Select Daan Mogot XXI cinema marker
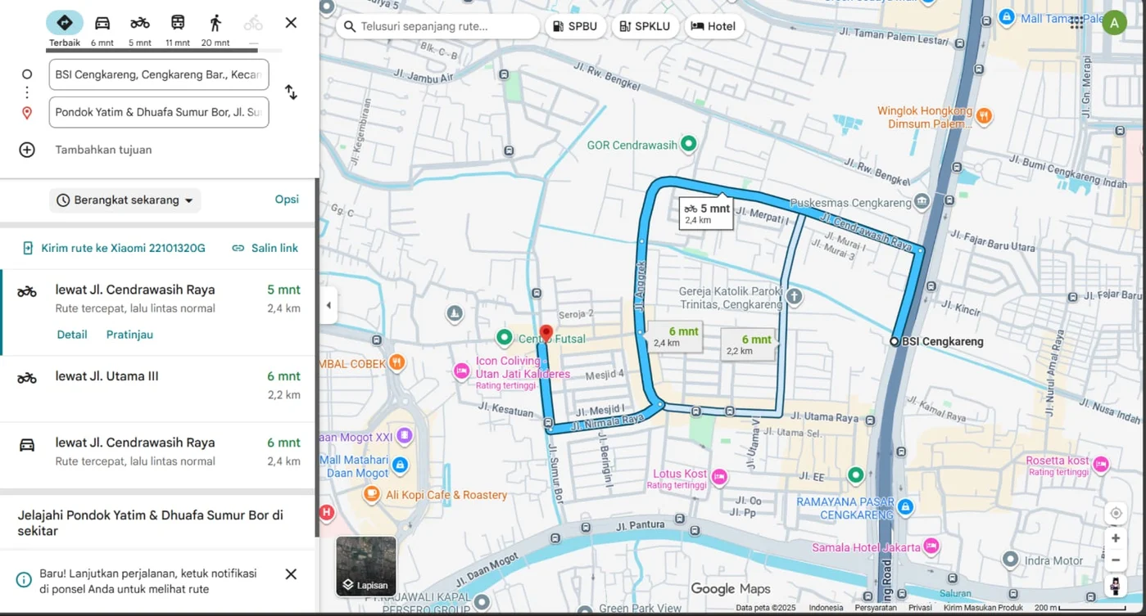 404,437
